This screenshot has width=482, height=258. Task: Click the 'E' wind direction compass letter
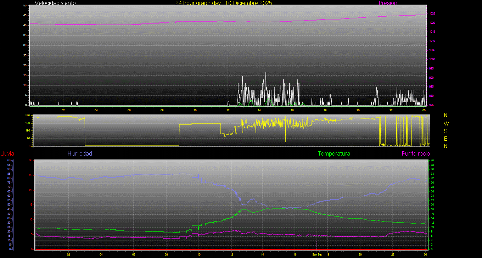click(446, 138)
